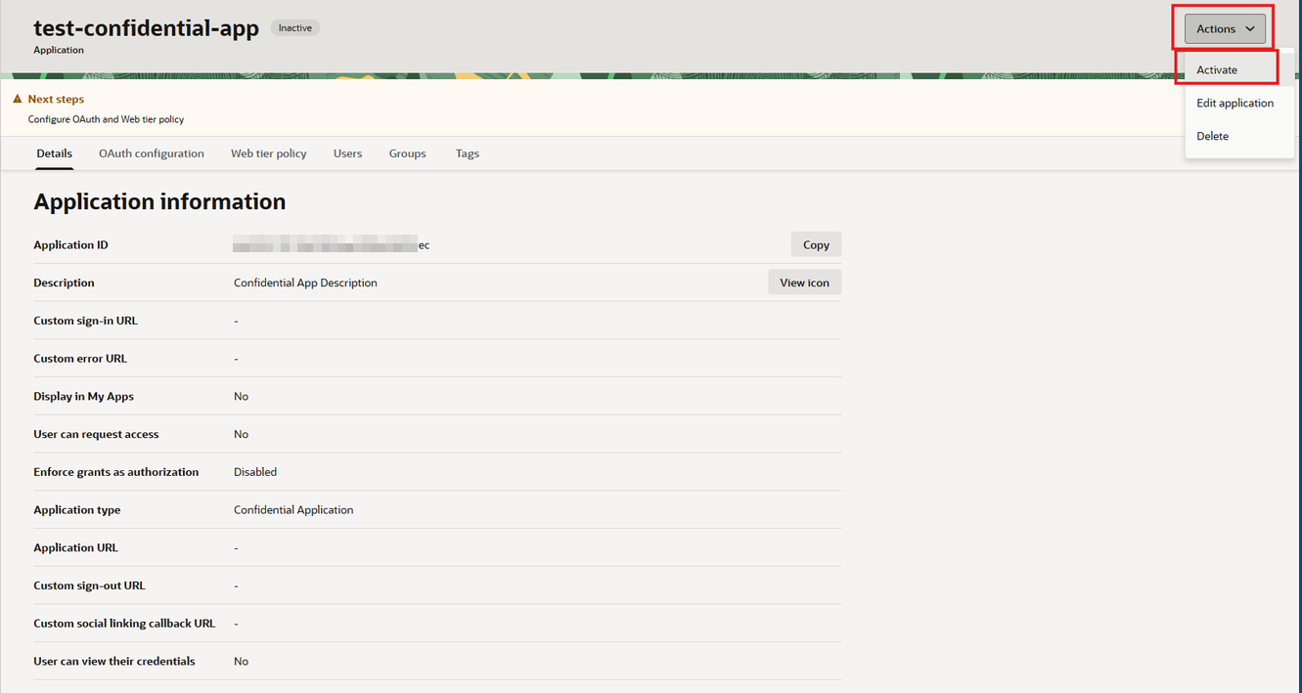Viewport: 1302px width, 693px height.
Task: Switch to the Details tab
Action: 55,153
